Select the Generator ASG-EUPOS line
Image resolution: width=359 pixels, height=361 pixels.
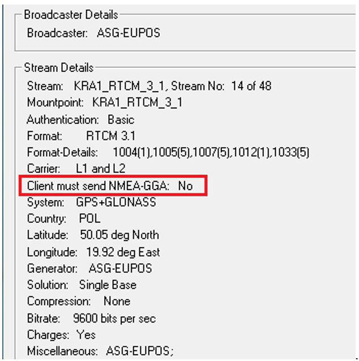[89, 268]
